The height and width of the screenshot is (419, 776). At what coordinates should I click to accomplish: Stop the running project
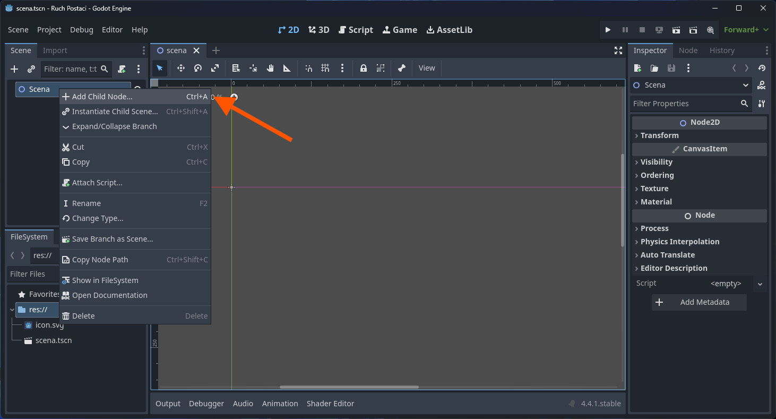click(642, 30)
